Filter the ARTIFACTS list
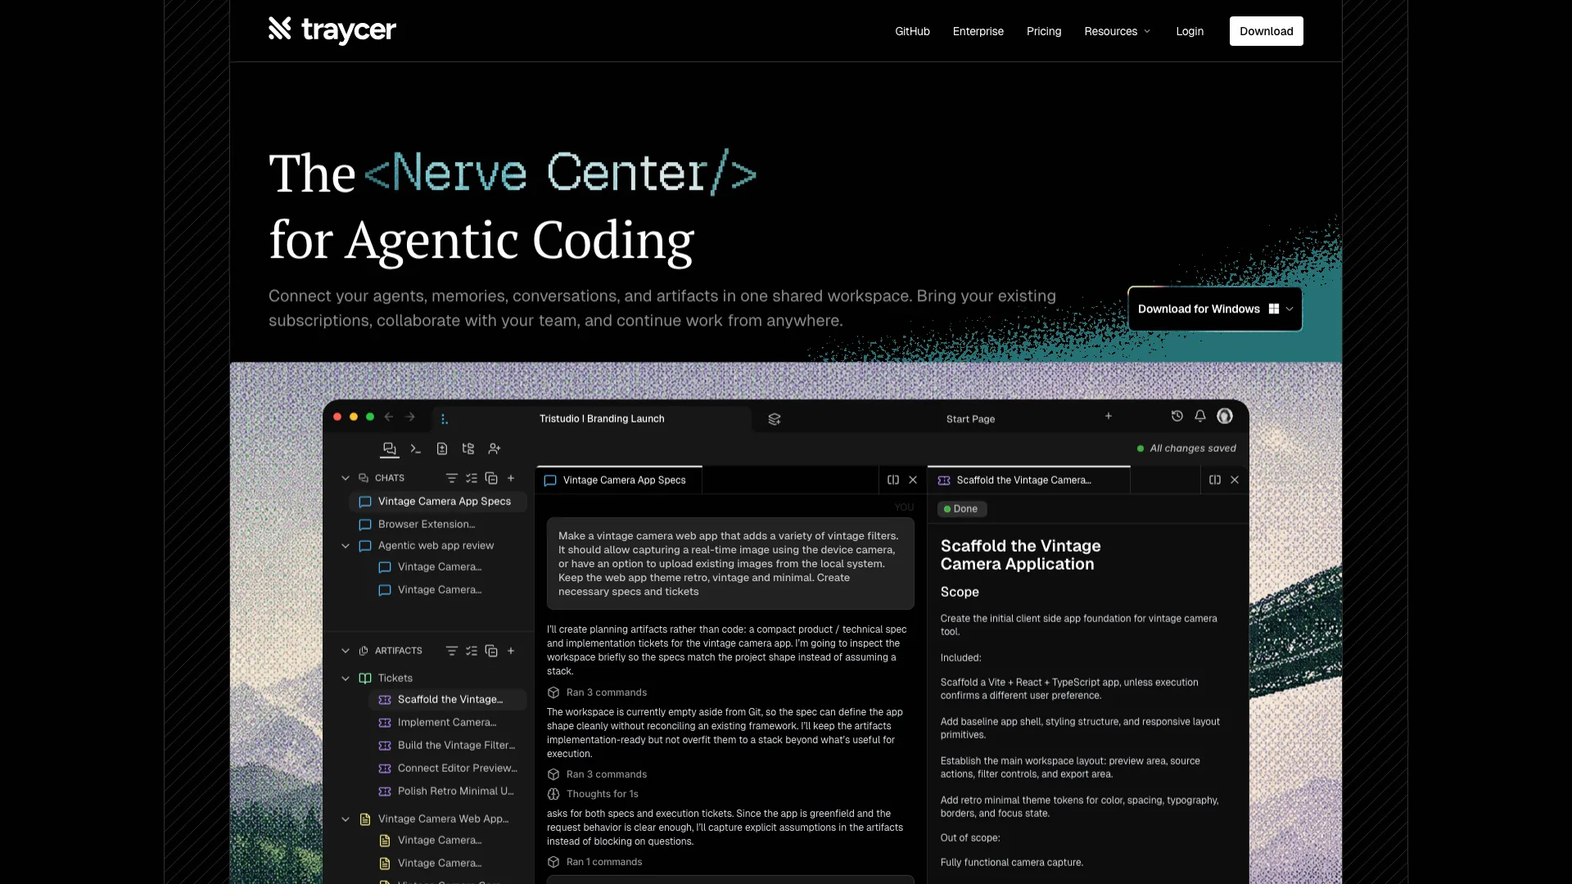The image size is (1572, 884). pos(452,651)
